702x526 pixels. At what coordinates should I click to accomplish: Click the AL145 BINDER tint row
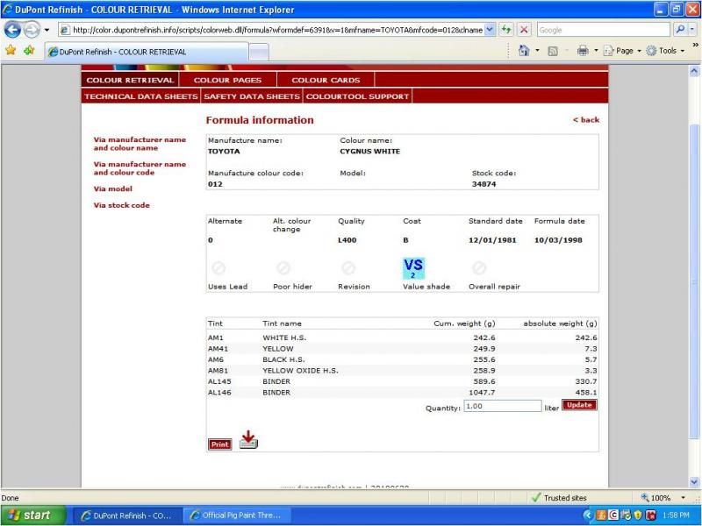402,381
